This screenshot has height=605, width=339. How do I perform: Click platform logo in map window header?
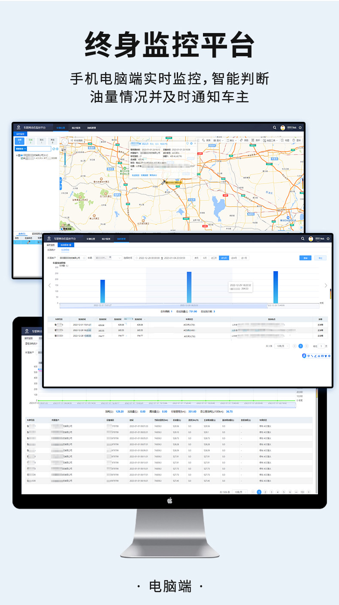(18, 127)
